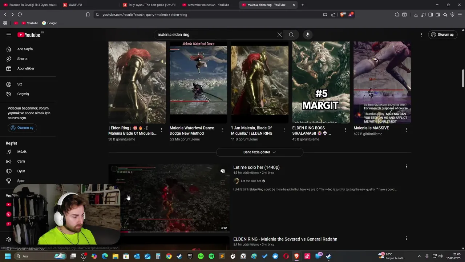This screenshot has width=465, height=262.
Task: Click the address bar URL
Action: point(145,15)
